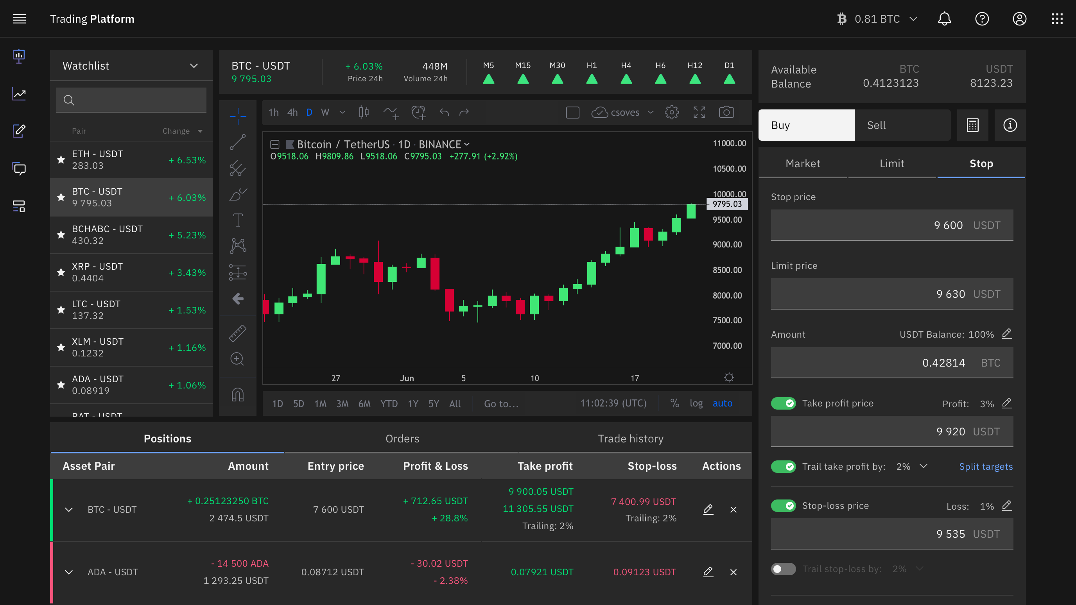Select LTC - USDT in watchlist
Image resolution: width=1076 pixels, height=605 pixels.
point(132,310)
